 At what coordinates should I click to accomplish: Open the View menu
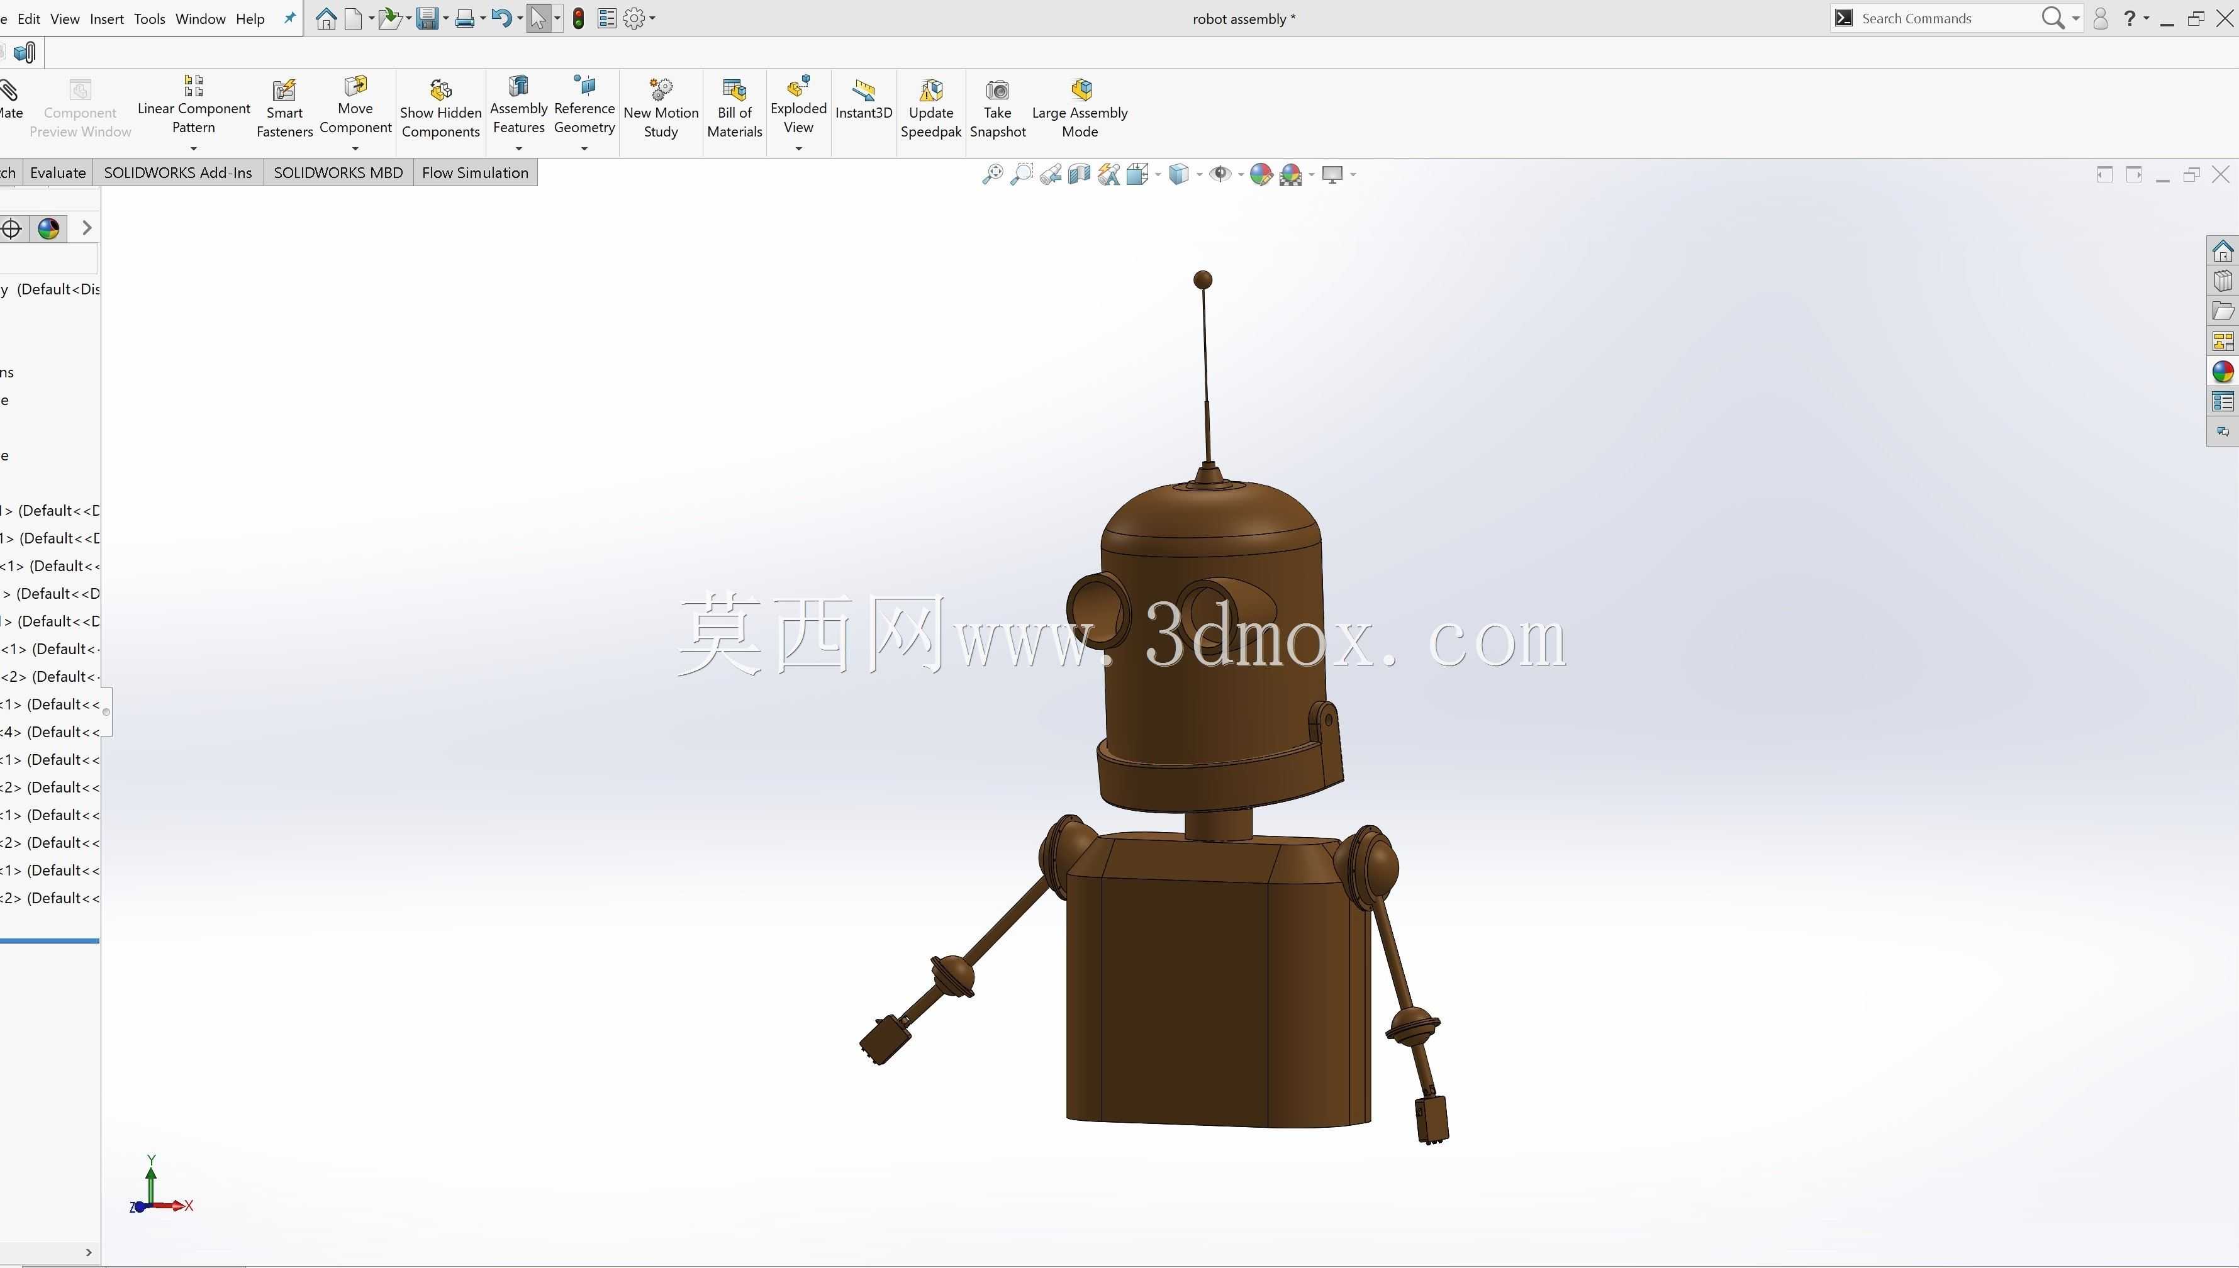tap(64, 18)
